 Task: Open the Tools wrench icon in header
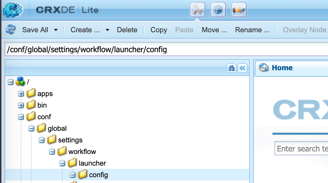(198, 10)
